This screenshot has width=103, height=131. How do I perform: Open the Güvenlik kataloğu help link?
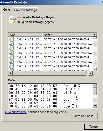coord(16,112)
